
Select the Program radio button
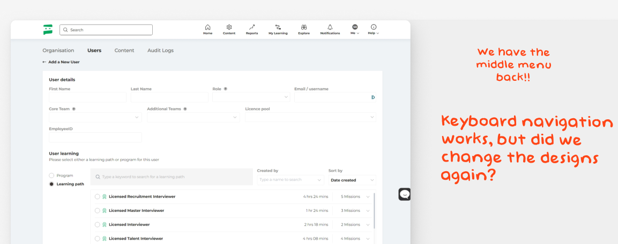click(x=51, y=176)
